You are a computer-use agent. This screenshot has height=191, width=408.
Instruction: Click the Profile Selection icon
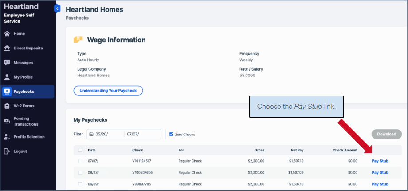point(7,137)
